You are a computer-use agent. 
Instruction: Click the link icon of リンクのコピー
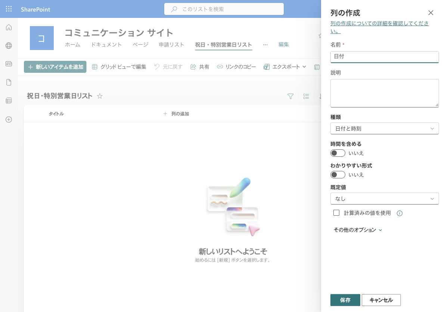220,67
